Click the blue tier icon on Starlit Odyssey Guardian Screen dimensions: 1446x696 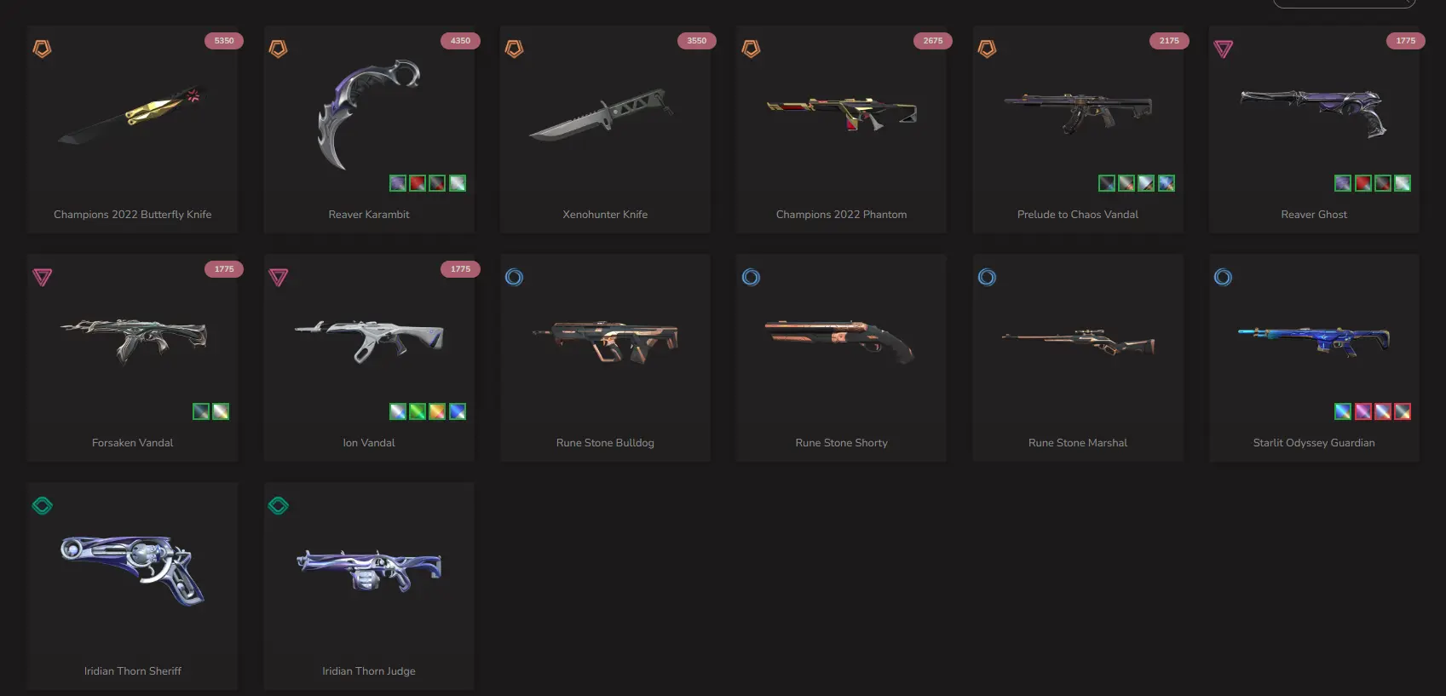pos(1223,277)
